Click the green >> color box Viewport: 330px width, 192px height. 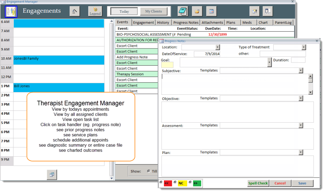(x=197, y=183)
